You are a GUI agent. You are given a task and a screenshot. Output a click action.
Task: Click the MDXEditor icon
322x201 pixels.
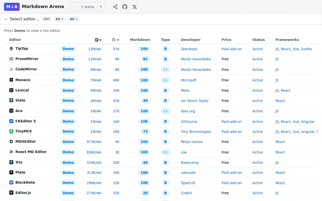pyautogui.click(x=11, y=141)
